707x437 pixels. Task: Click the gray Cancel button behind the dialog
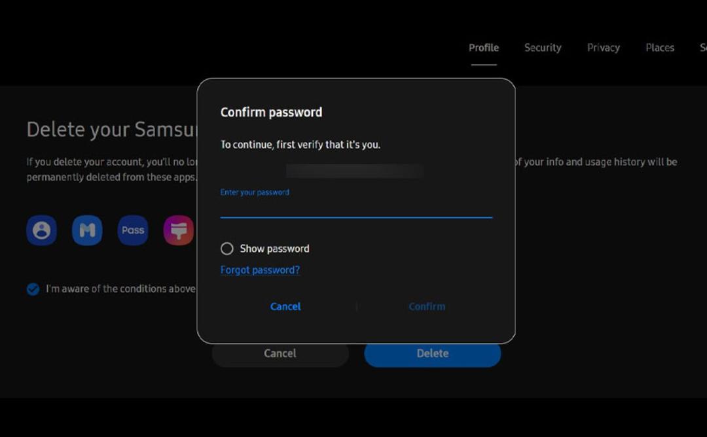coord(280,355)
